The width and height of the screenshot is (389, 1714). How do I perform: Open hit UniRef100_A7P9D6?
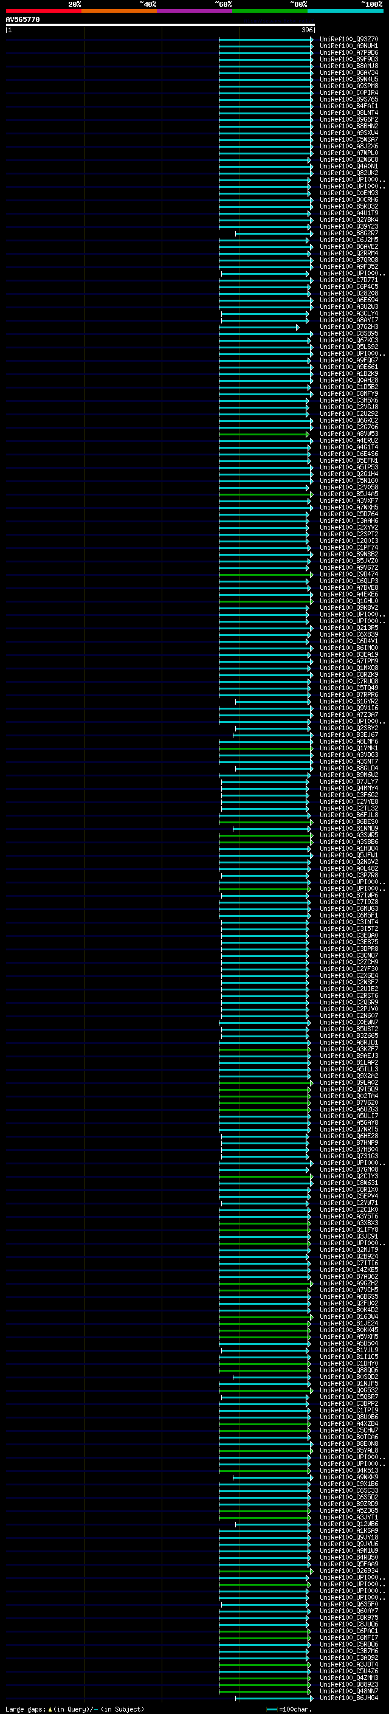pos(349,52)
